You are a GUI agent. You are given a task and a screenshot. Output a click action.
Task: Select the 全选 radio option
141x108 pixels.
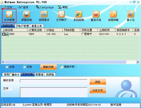7,67
